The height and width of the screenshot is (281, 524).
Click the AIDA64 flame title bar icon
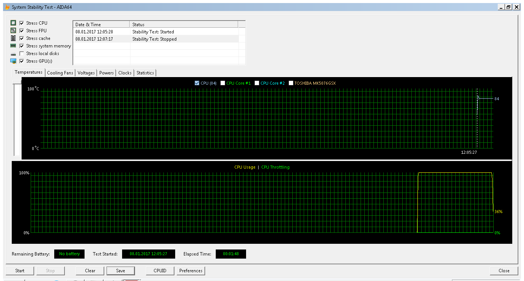[7, 7]
